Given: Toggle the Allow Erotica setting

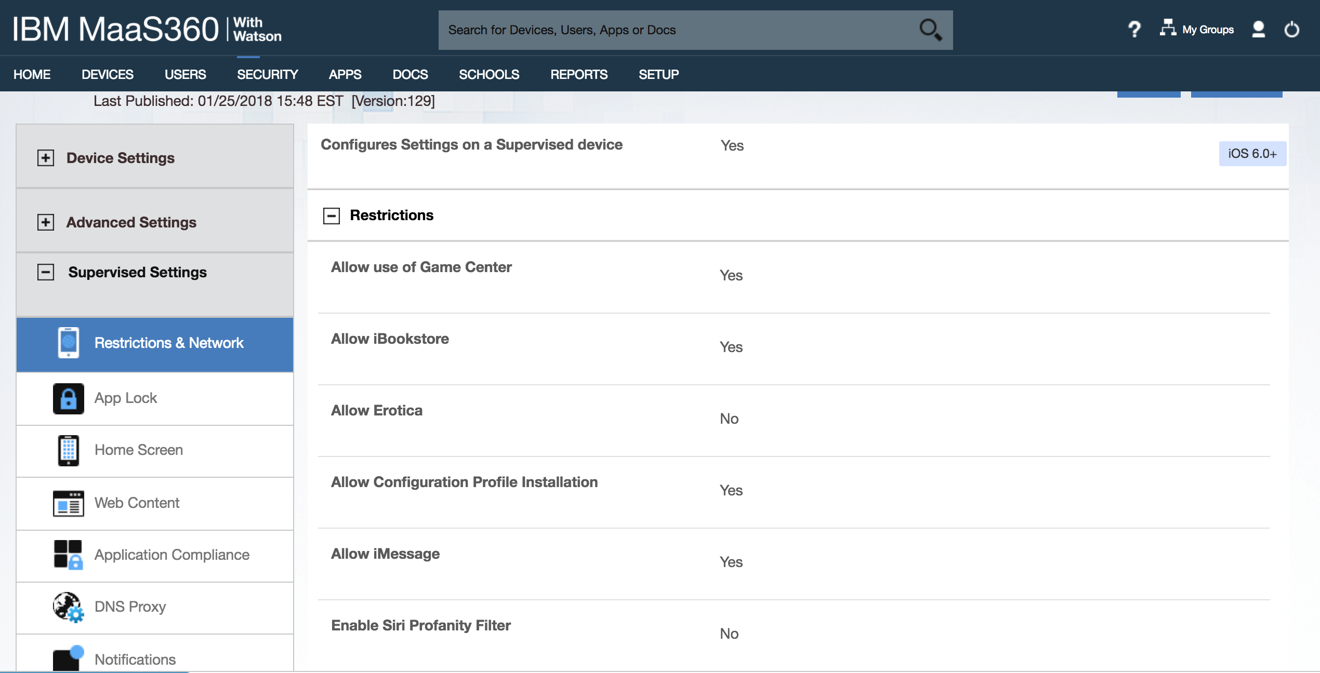Looking at the screenshot, I should coord(730,419).
